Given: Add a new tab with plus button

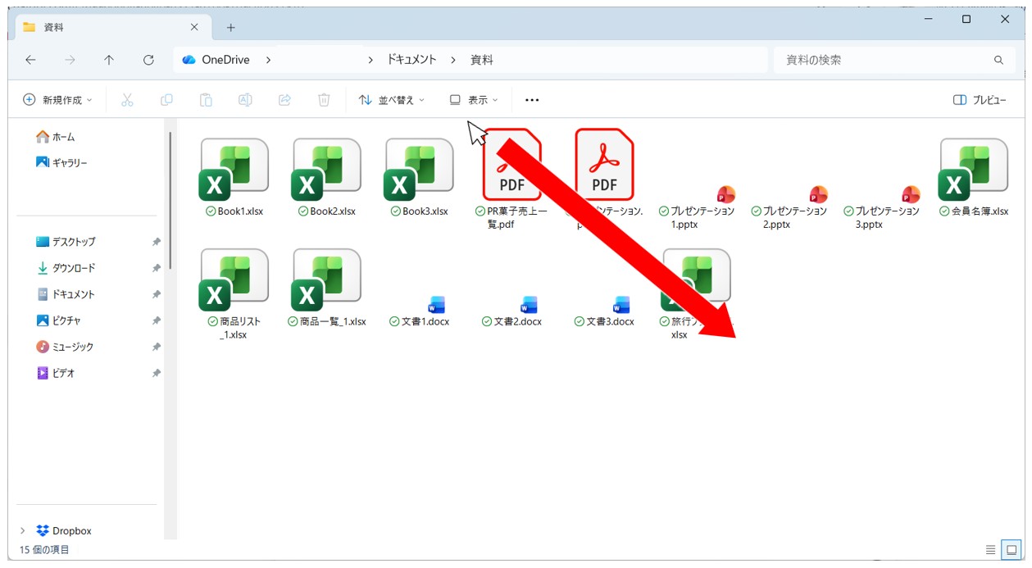Looking at the screenshot, I should [x=230, y=27].
